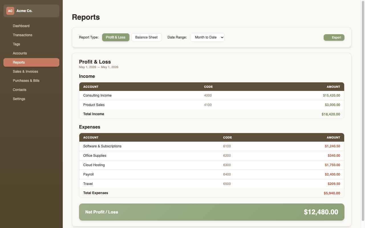Screen dimensions: 365x228
Task: Click the $1,240.50 amount
Action: (x=332, y=146)
